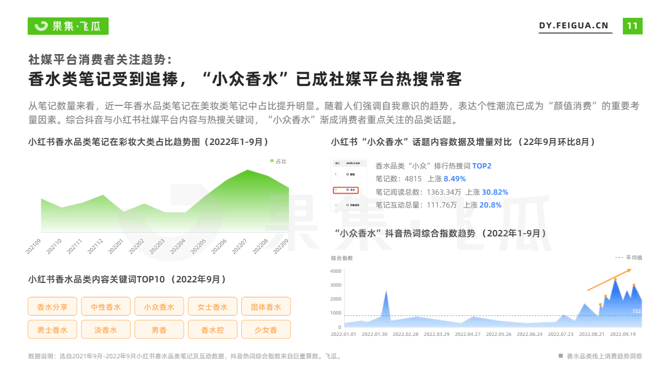Image resolution: width=670 pixels, height=376 pixels.
Task: Click the 综合指数 axis title
Action: click(x=342, y=258)
